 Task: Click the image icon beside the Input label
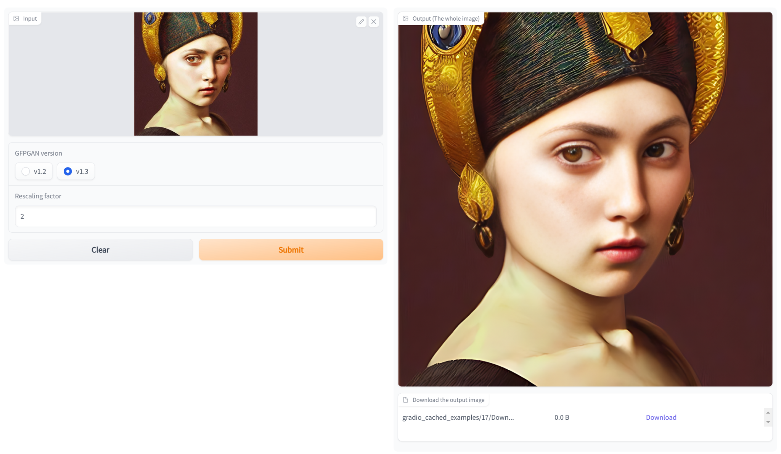coord(16,18)
